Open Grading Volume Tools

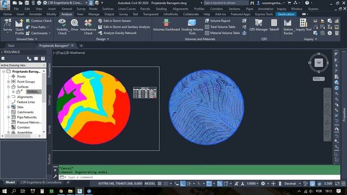click(192, 27)
